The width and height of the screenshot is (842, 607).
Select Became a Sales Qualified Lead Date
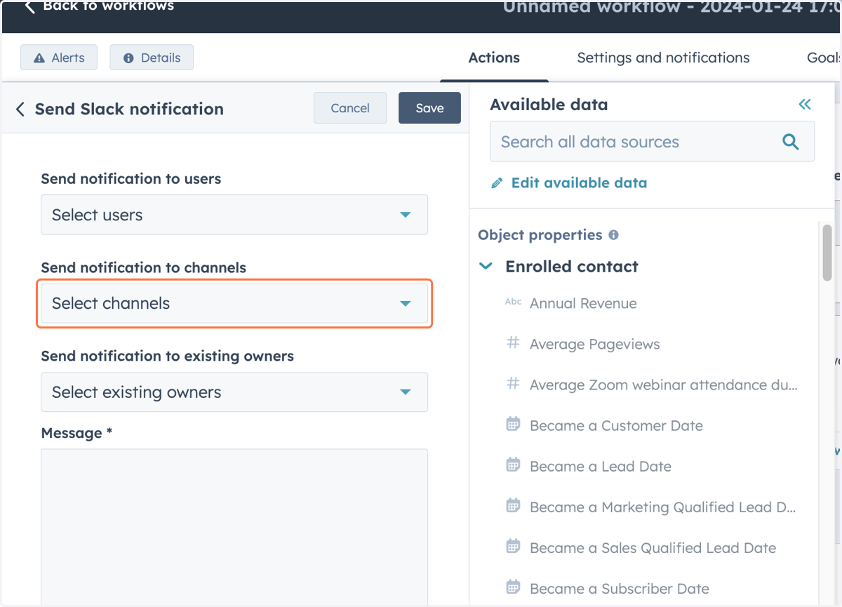653,548
